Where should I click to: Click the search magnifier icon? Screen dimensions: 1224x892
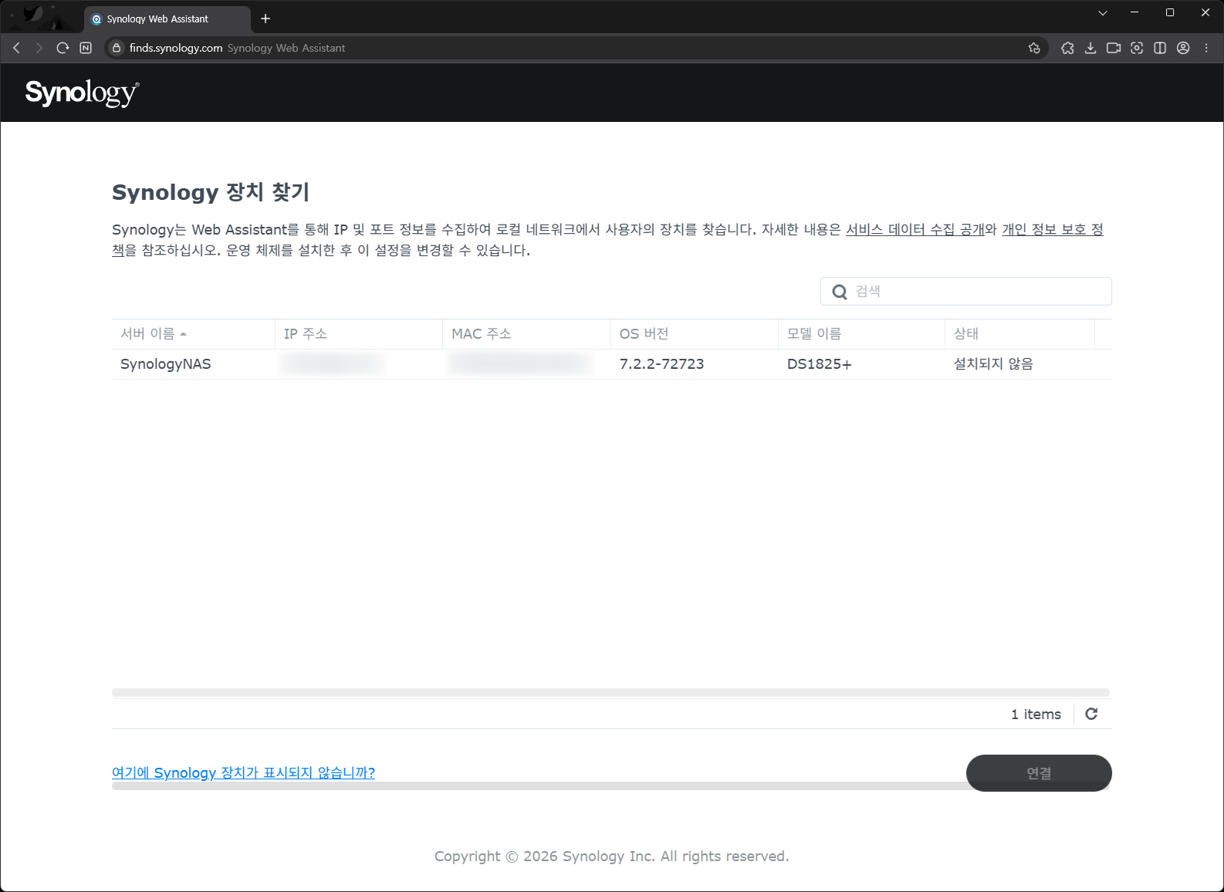pyautogui.click(x=840, y=292)
